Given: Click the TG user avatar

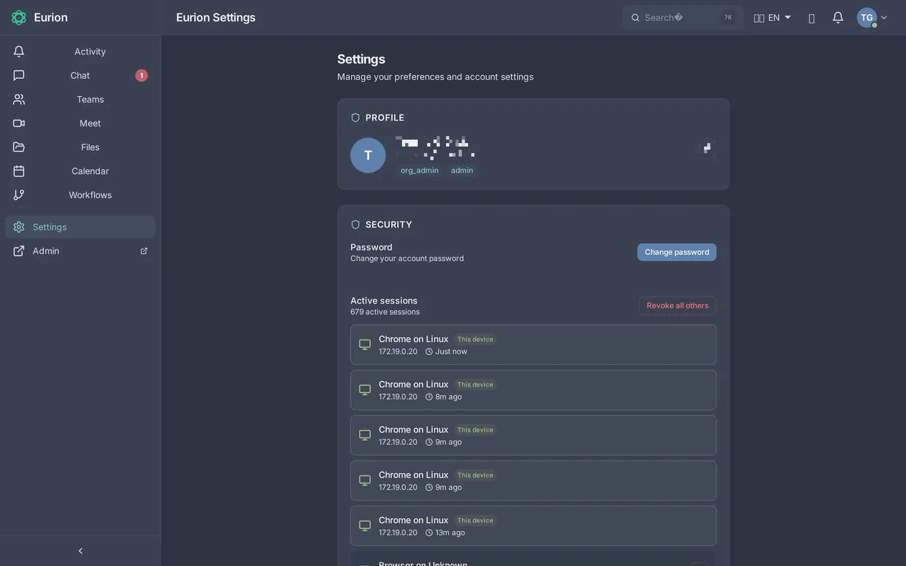Looking at the screenshot, I should (x=867, y=18).
